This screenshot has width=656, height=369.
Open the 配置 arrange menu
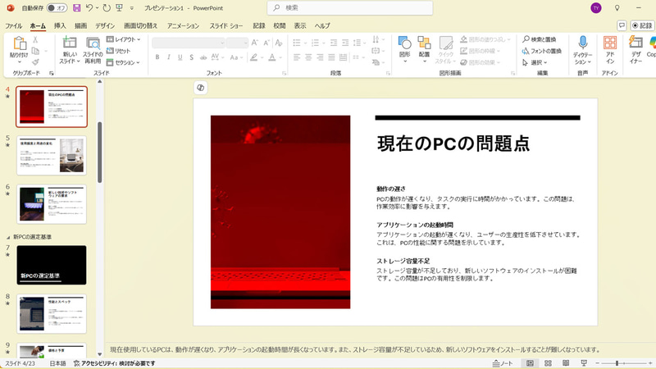tap(424, 49)
